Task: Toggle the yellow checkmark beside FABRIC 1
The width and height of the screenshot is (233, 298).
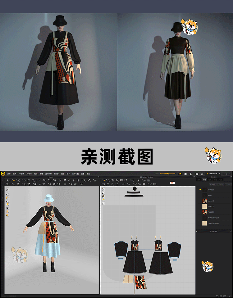Action: tap(200, 190)
